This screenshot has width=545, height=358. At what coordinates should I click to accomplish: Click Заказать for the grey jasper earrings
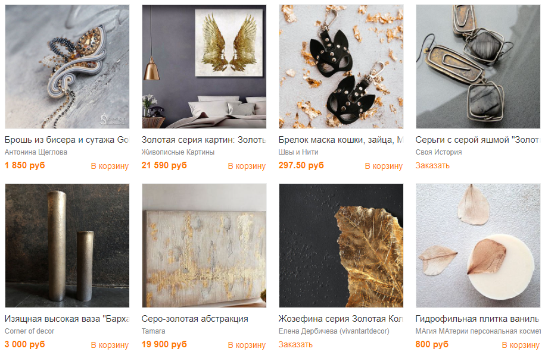tap(432, 166)
